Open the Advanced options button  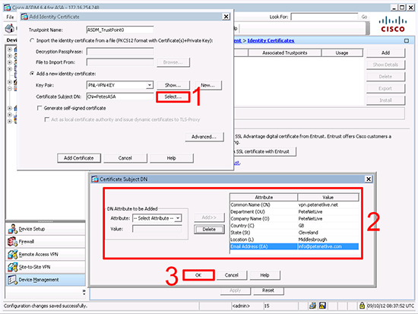(x=204, y=137)
